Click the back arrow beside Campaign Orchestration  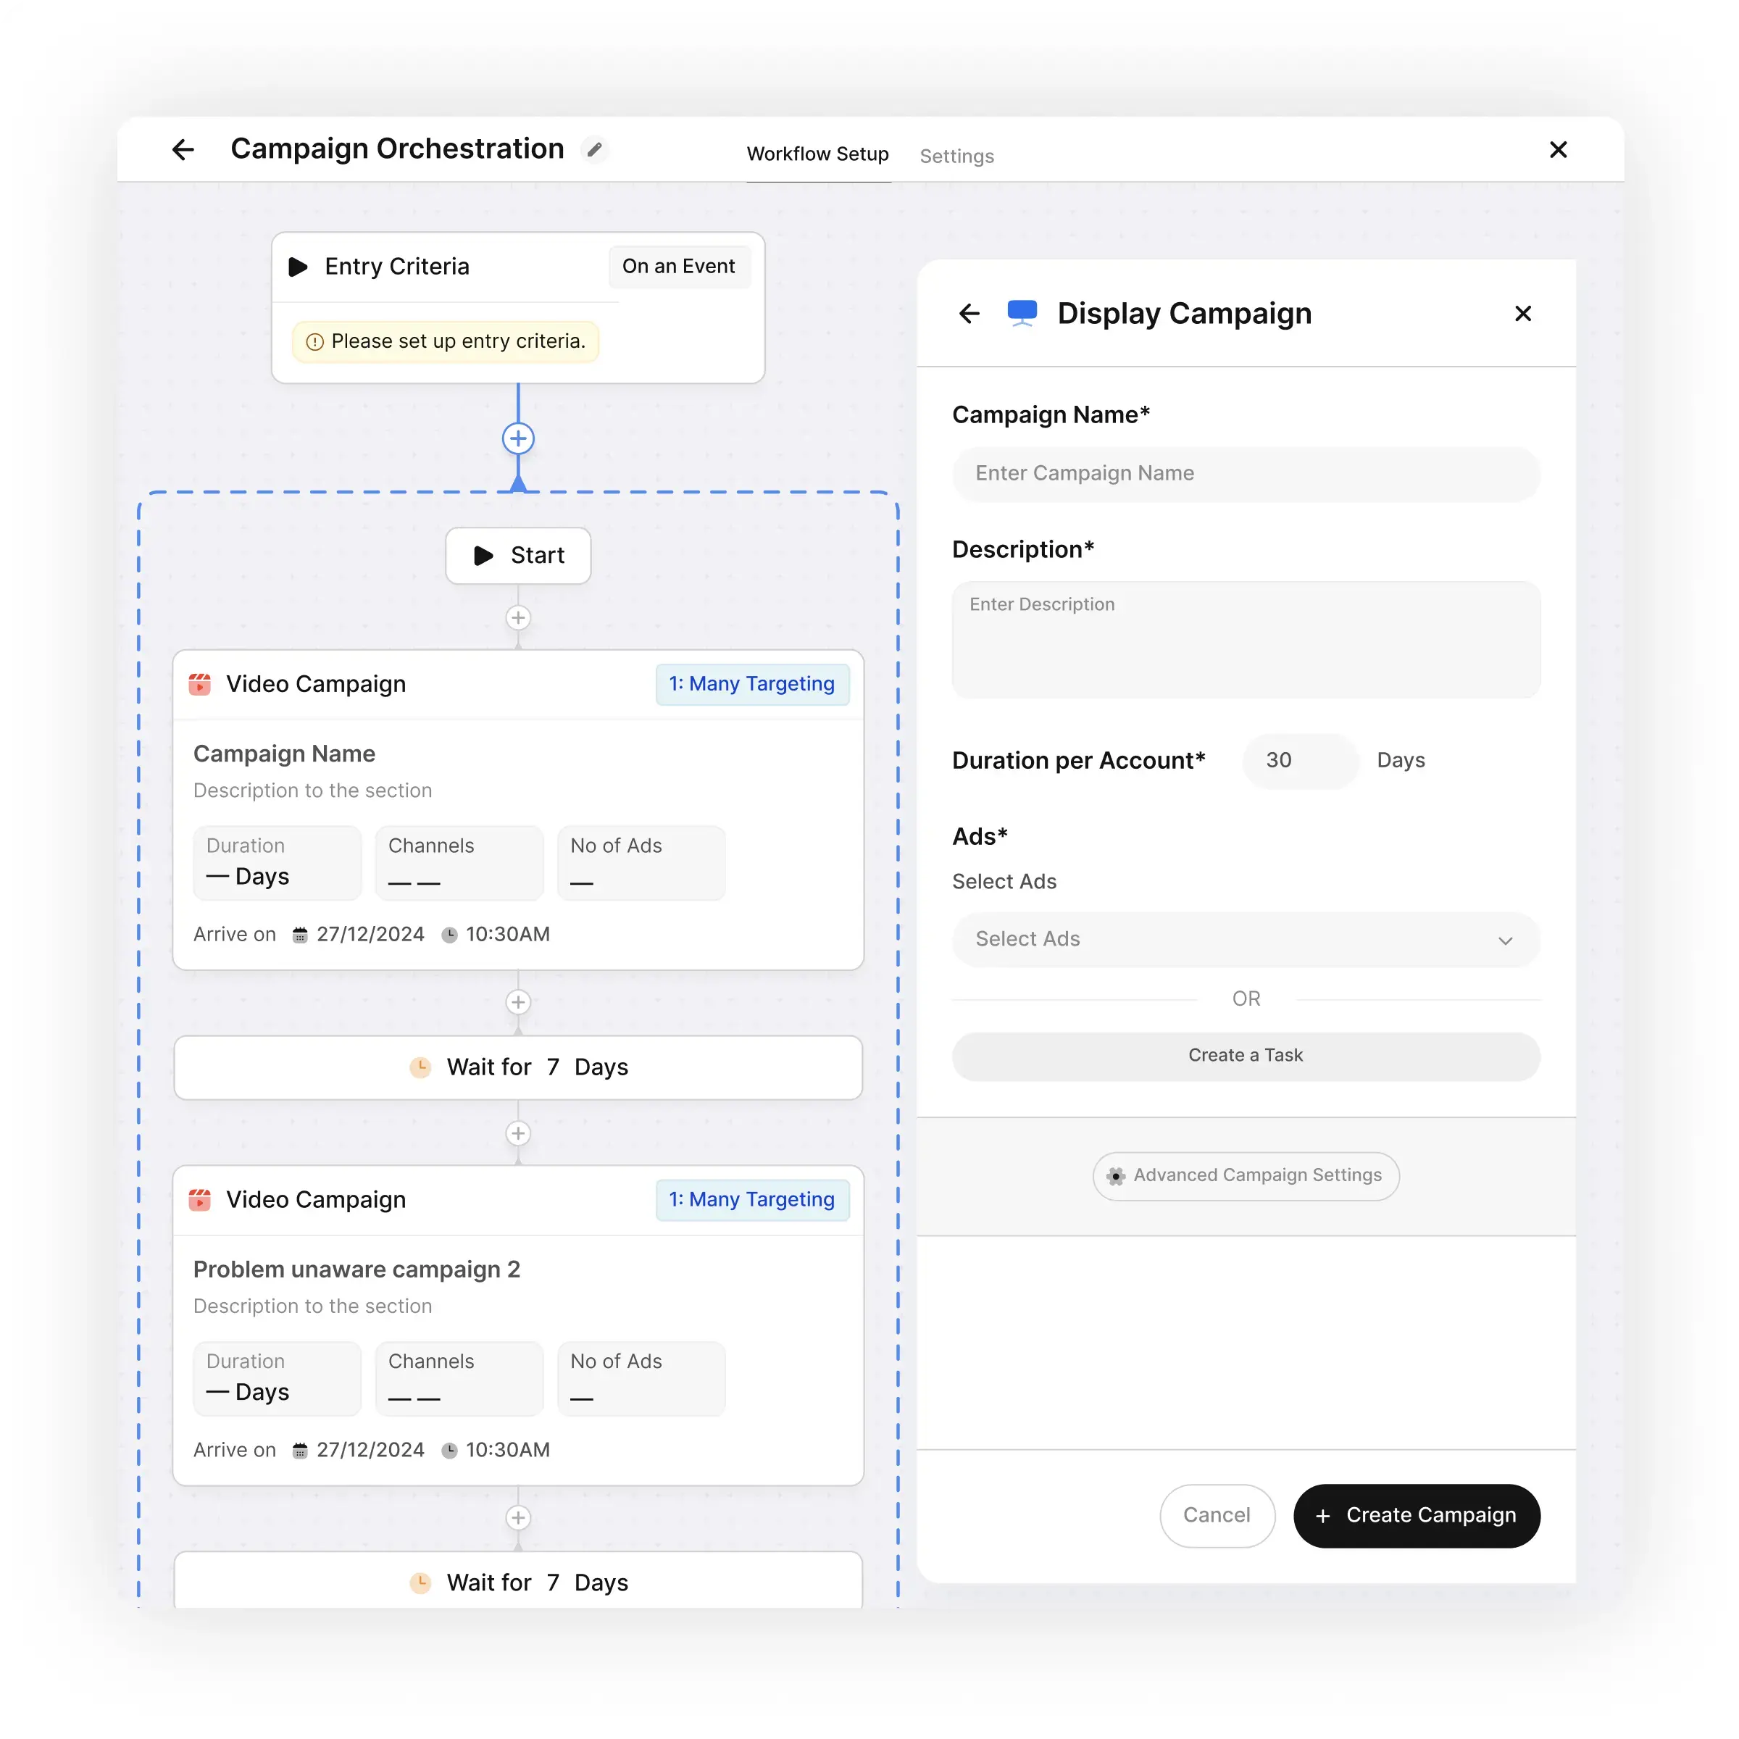[183, 149]
